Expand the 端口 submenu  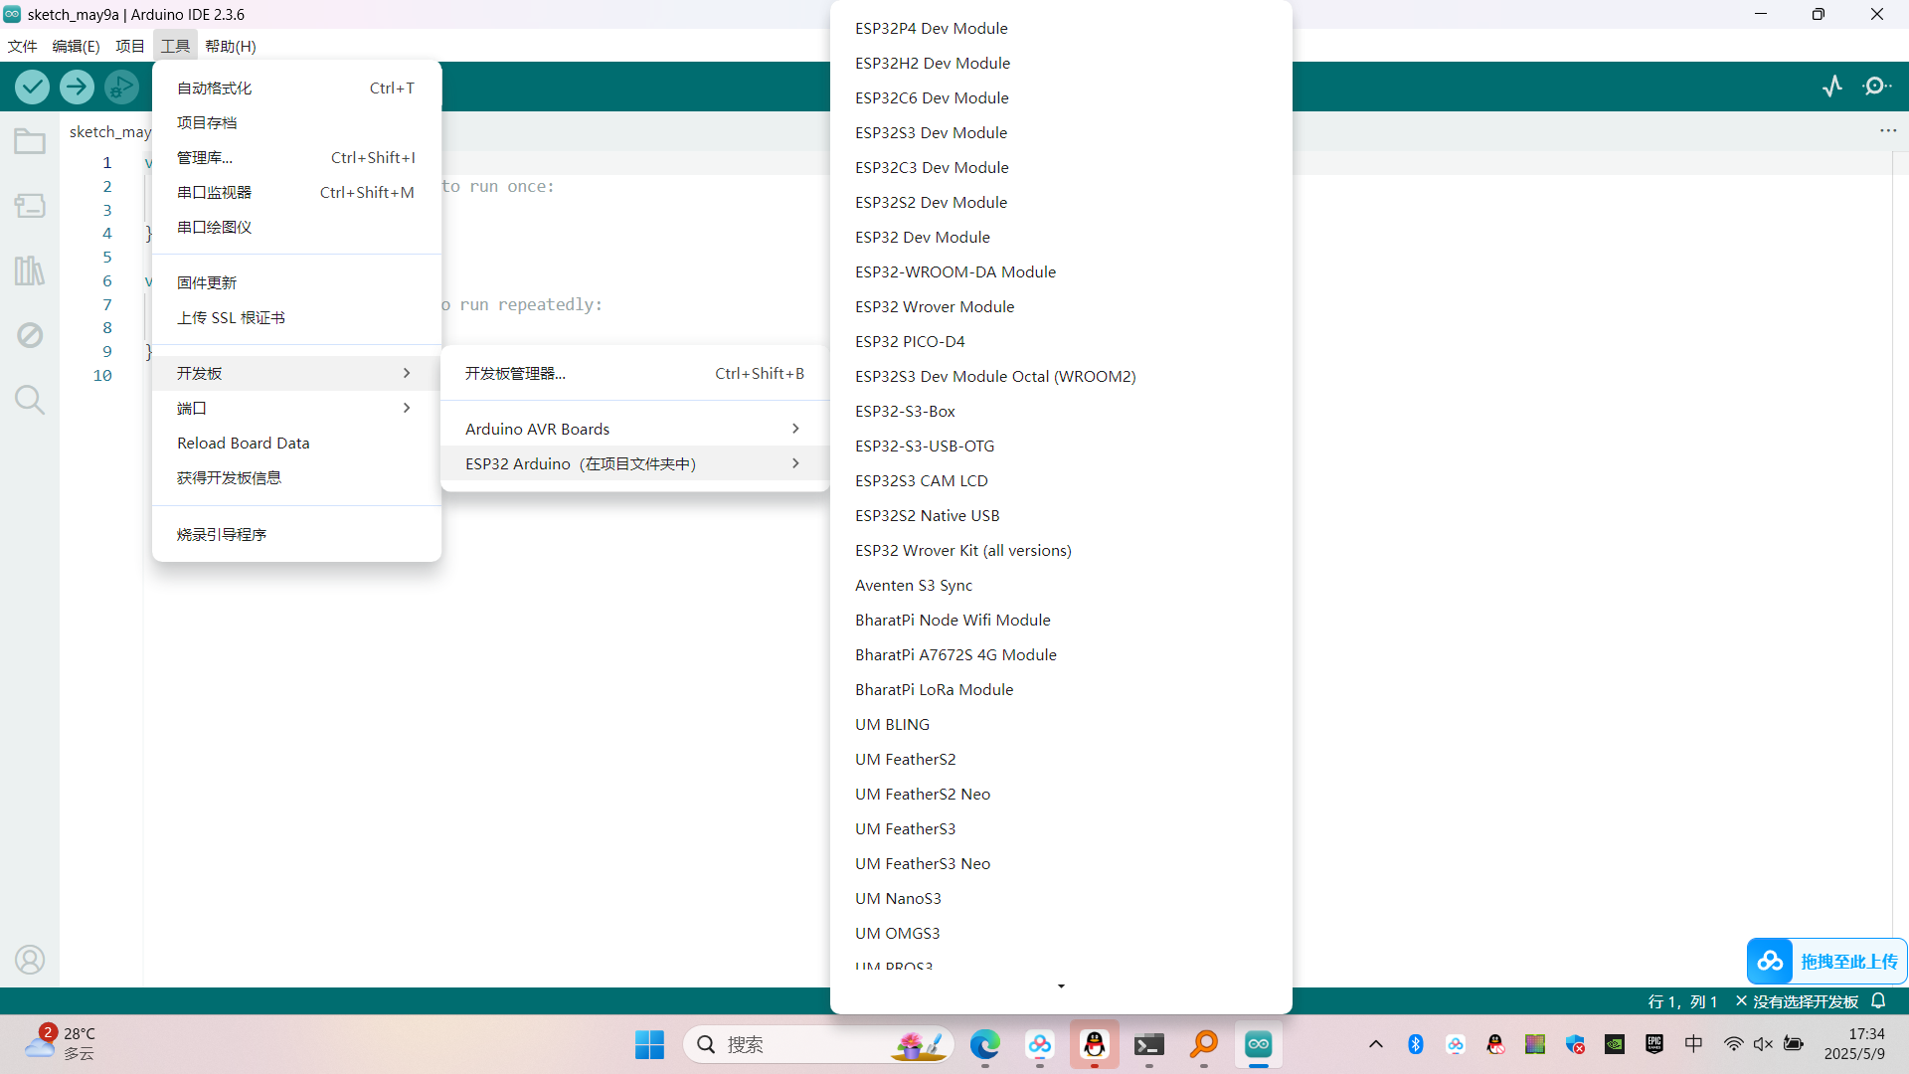tap(296, 408)
